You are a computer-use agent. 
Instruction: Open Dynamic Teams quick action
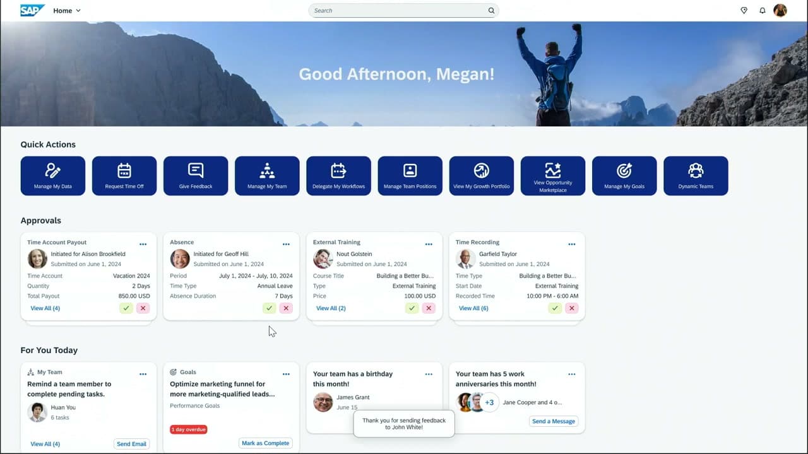(x=696, y=176)
